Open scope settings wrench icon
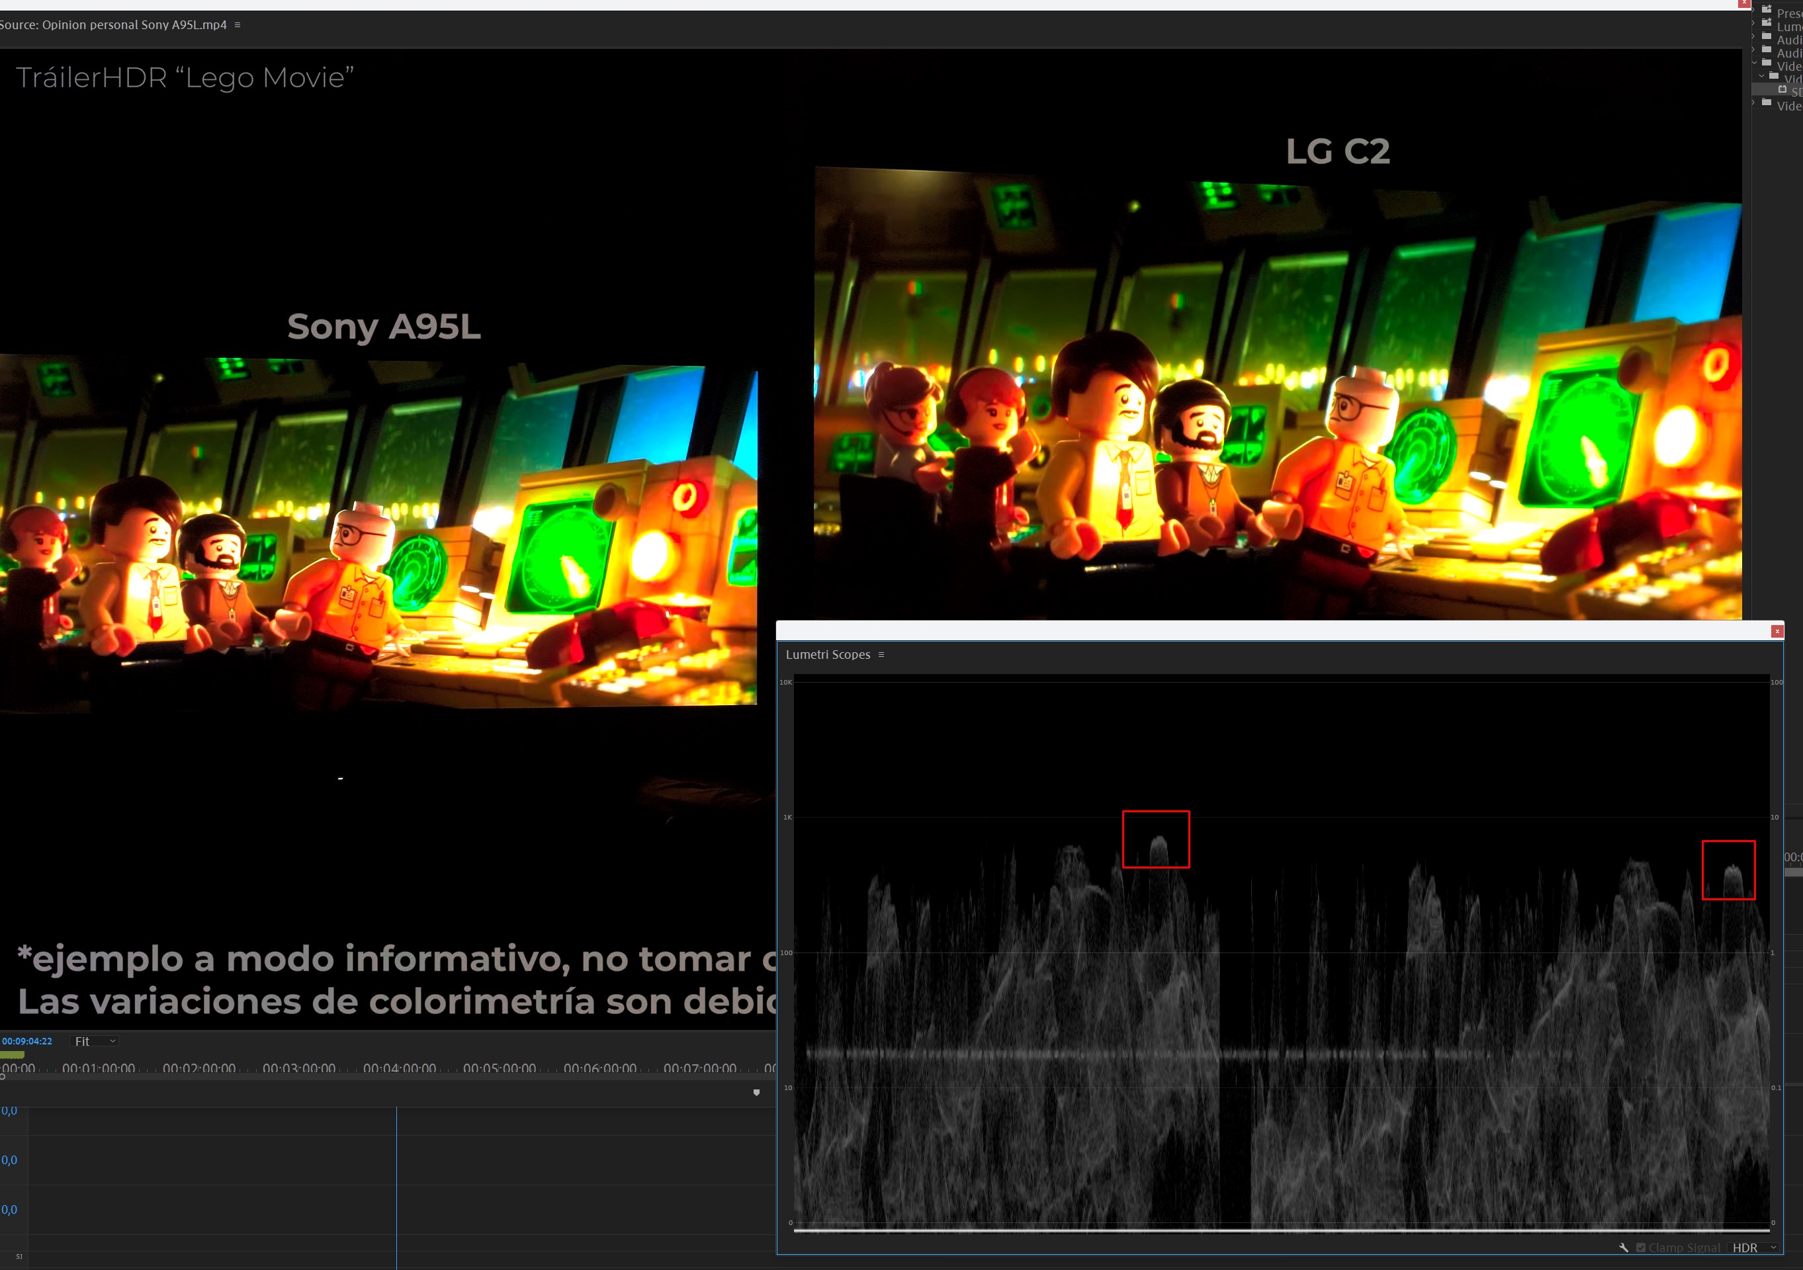This screenshot has height=1270, width=1803. click(x=1623, y=1248)
